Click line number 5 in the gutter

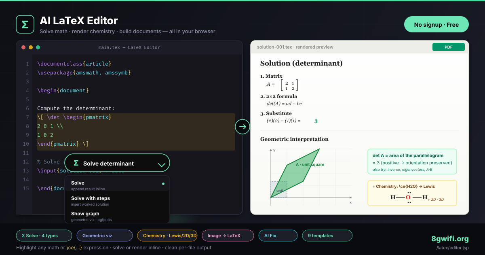[27, 100]
